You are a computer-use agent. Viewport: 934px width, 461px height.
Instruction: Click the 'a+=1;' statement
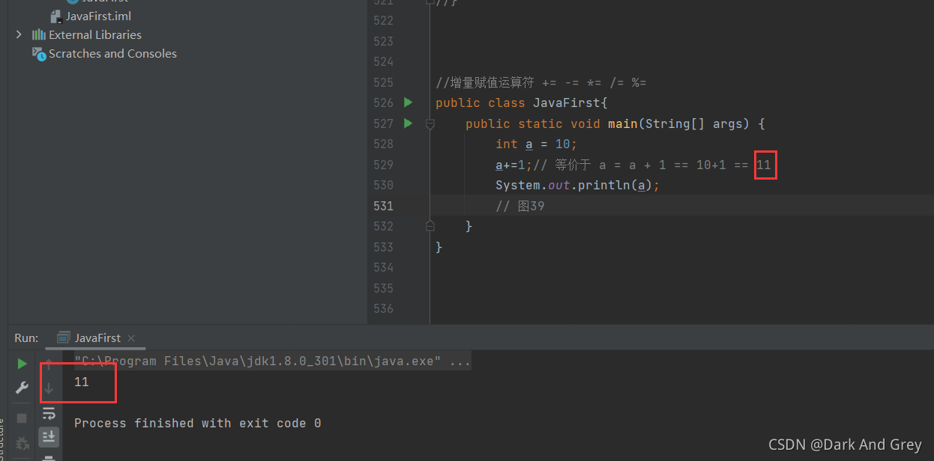pyautogui.click(x=513, y=165)
